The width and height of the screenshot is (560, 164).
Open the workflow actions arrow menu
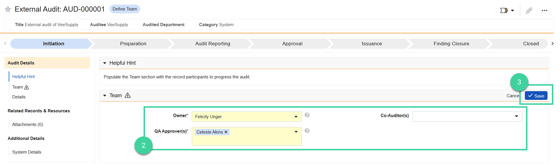tap(507, 10)
